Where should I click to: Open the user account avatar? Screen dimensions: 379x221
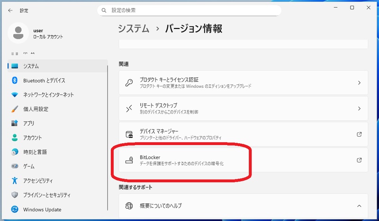[x=18, y=33]
